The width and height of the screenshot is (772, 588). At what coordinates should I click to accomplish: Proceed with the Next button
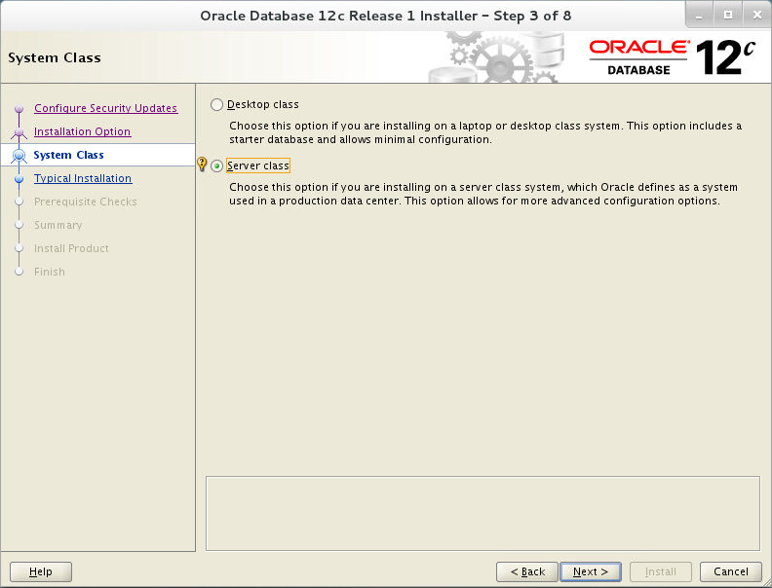tap(591, 571)
